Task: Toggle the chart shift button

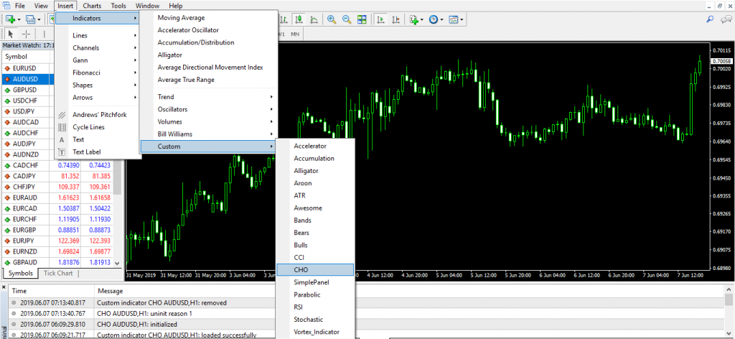Action: 395,19
